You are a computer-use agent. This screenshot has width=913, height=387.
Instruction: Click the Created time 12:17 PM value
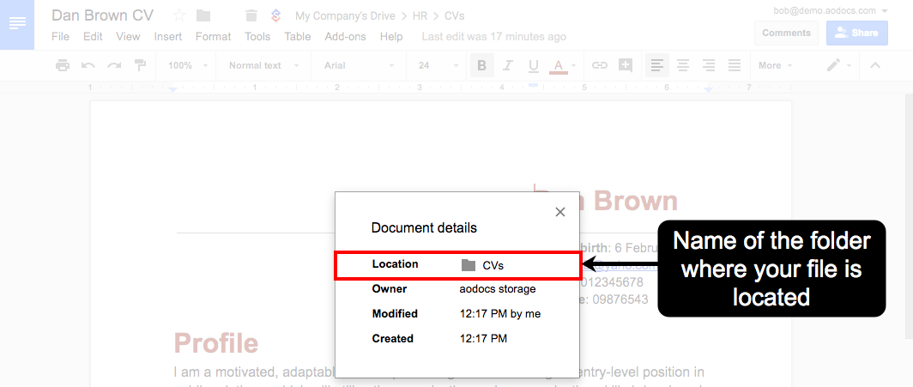coord(483,339)
